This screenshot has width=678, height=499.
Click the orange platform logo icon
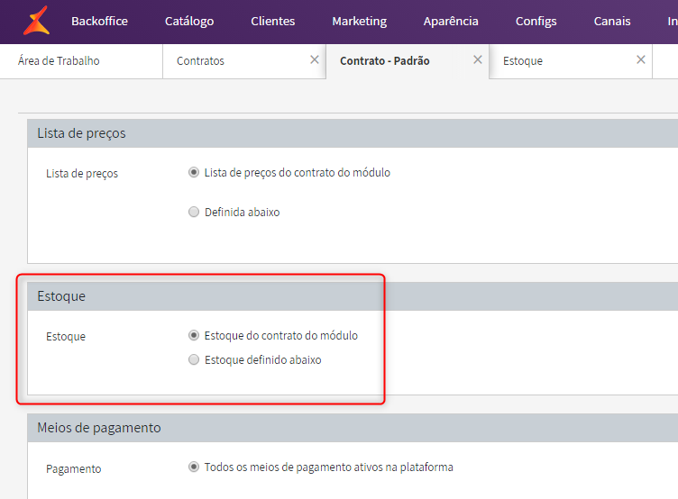(36, 21)
